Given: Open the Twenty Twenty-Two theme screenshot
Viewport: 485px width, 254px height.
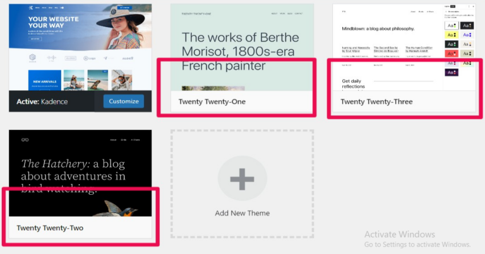Looking at the screenshot, I should pos(80,173).
